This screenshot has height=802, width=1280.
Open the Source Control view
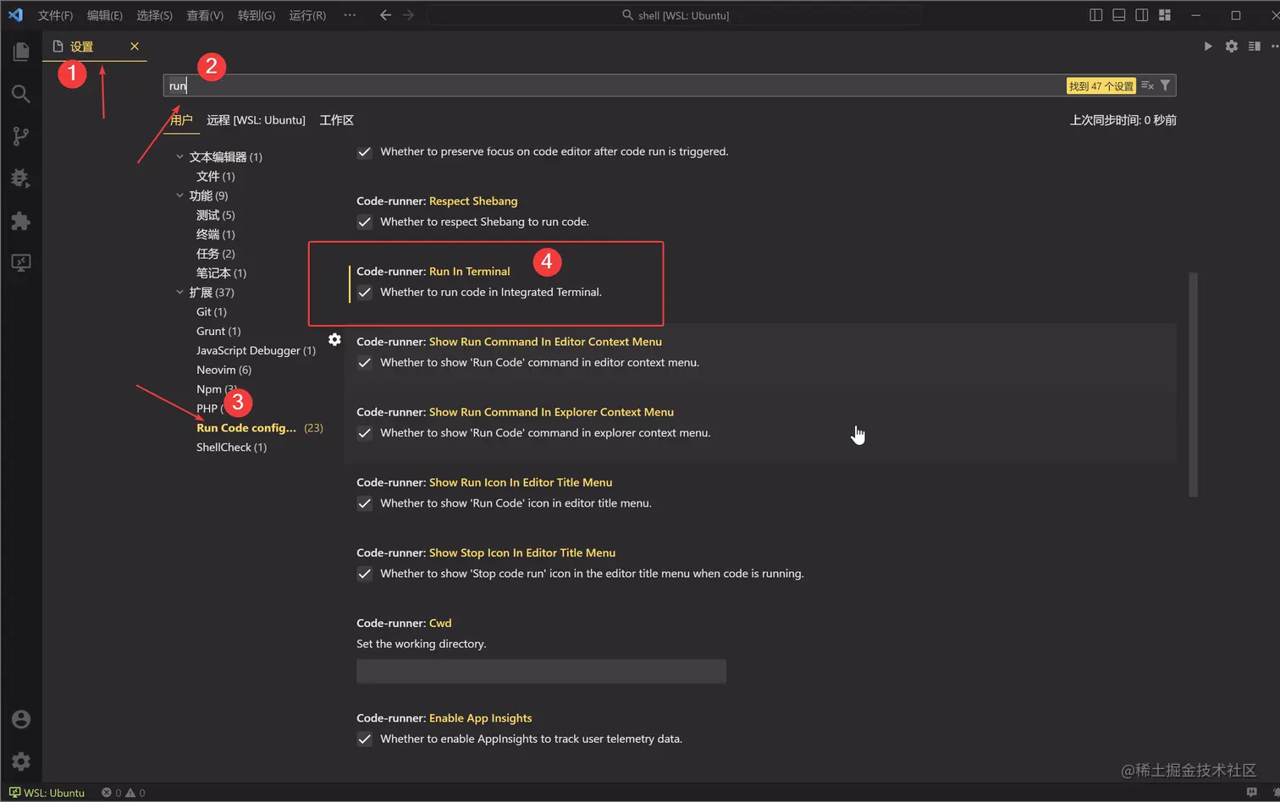tap(21, 136)
